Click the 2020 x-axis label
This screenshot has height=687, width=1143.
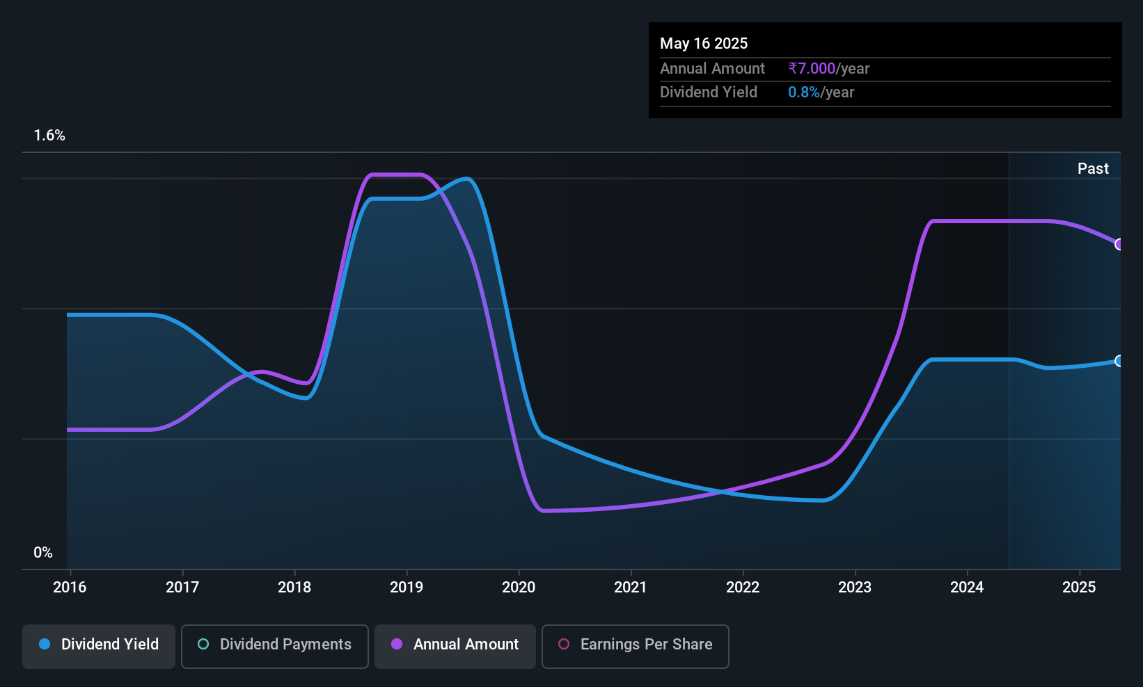(519, 587)
